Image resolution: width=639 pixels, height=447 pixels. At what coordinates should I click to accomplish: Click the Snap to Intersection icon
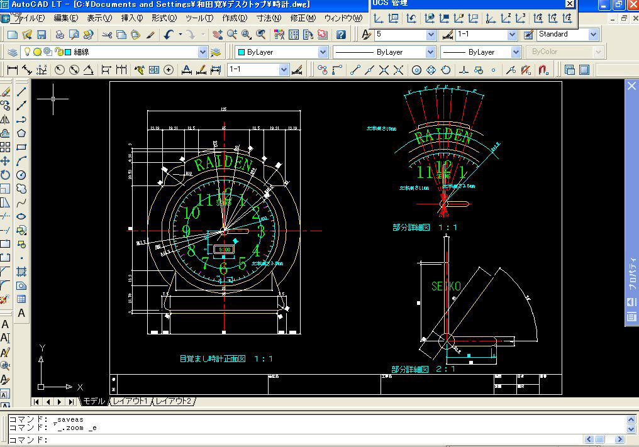(384, 70)
